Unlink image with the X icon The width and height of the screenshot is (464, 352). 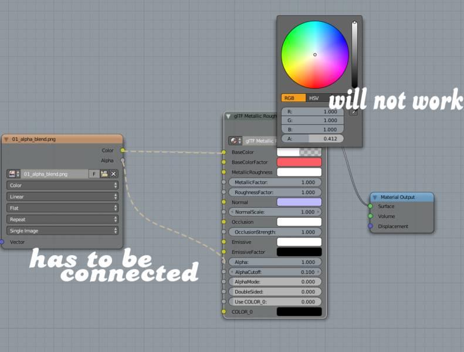pos(114,174)
